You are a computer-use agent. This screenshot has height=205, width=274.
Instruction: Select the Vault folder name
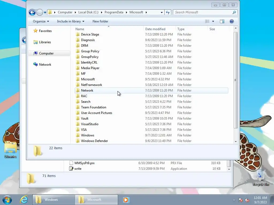click(x=85, y=118)
